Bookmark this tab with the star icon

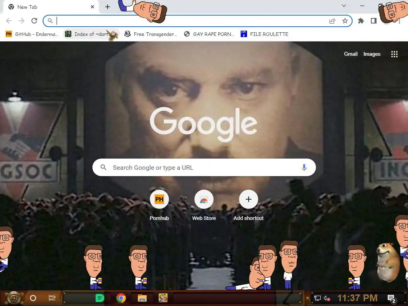[345, 21]
